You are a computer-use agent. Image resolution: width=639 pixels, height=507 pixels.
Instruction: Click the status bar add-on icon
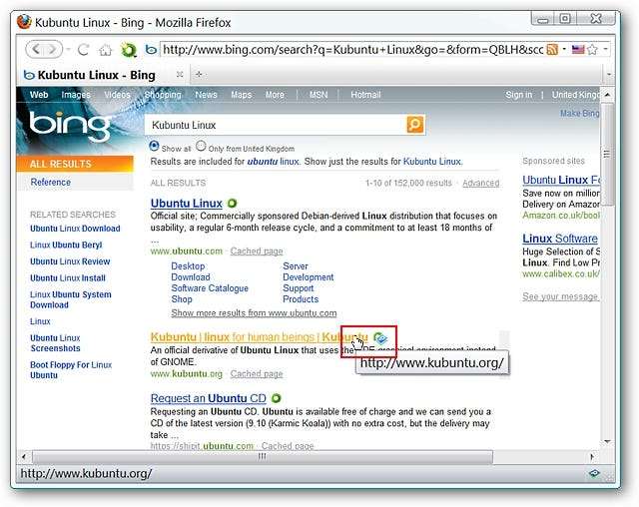tap(594, 473)
